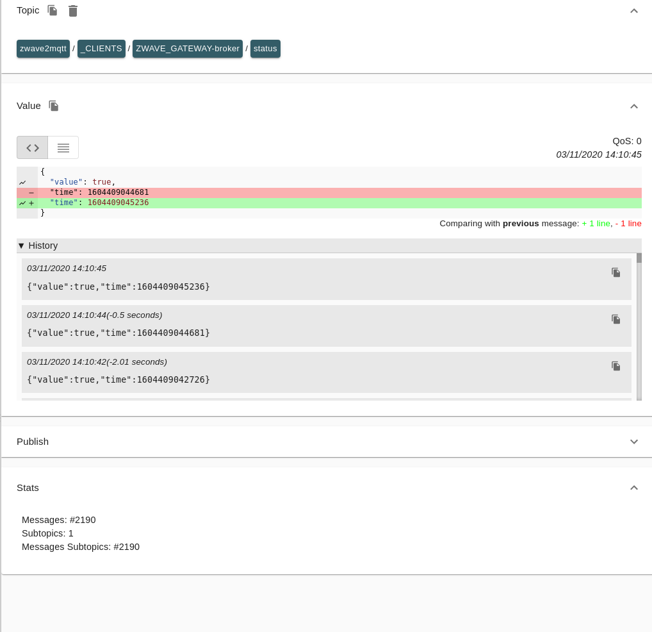Select the zwave2mqtt topic chip

click(43, 48)
